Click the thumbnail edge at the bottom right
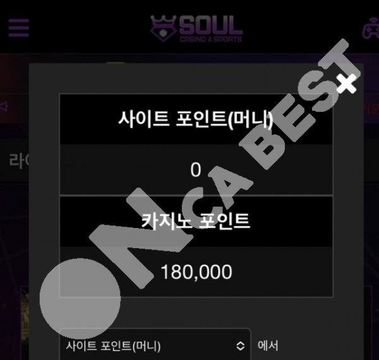The height and width of the screenshot is (360, 379). coord(368,323)
